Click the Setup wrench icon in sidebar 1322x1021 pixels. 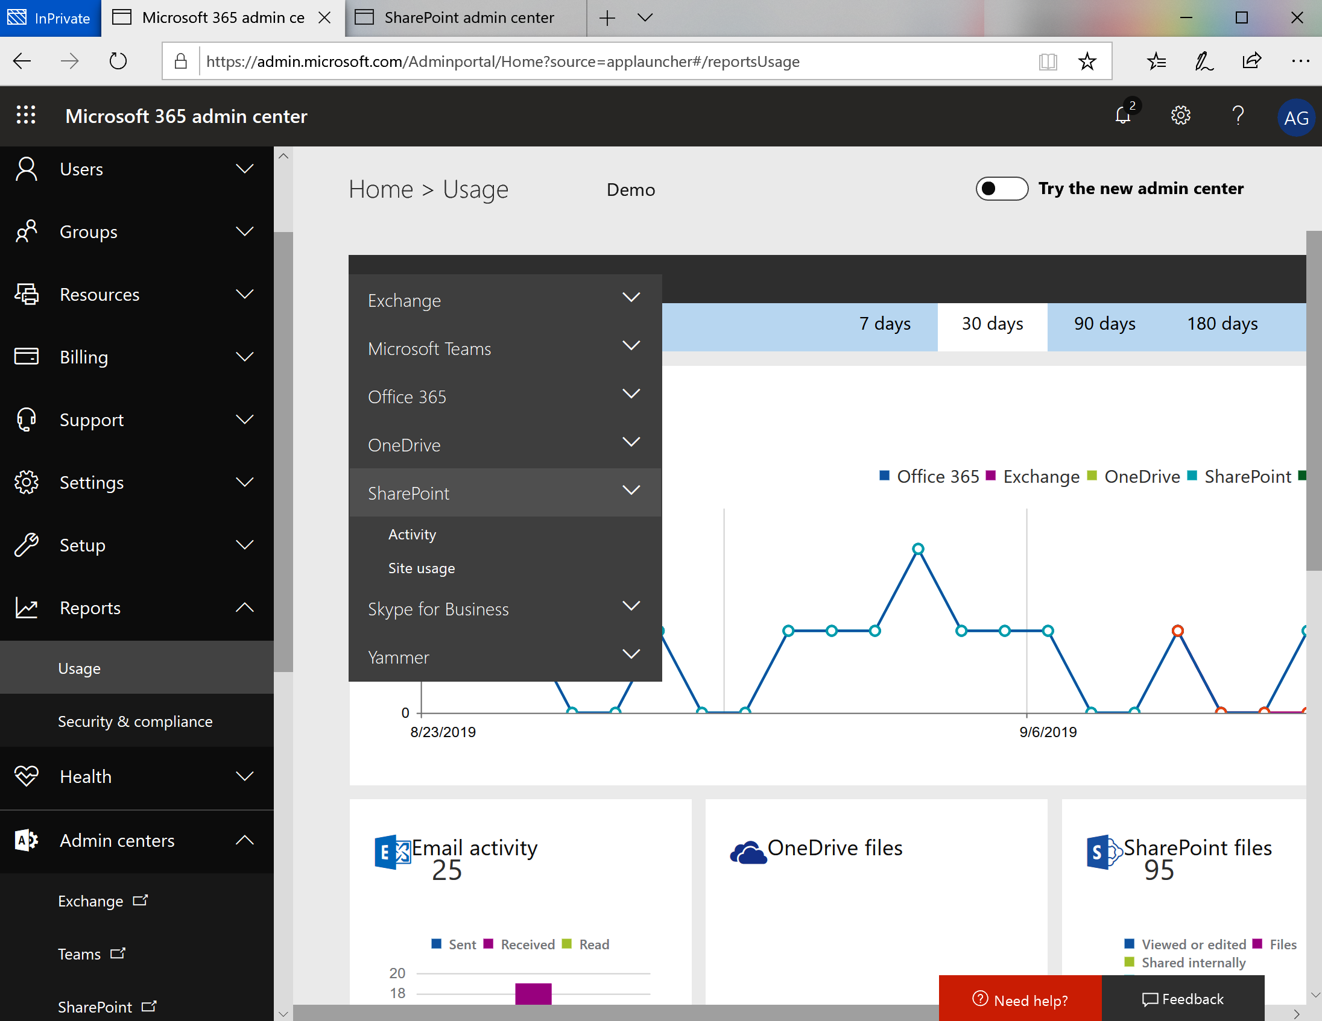27,544
